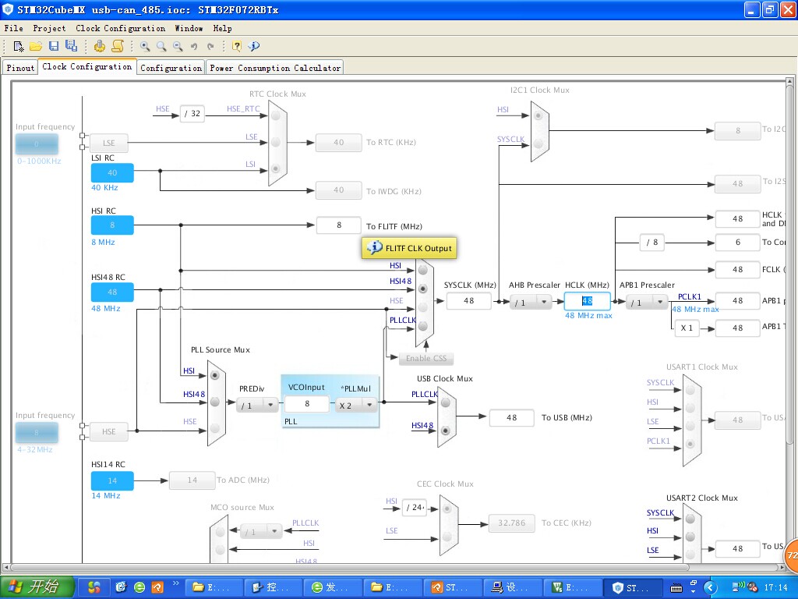The width and height of the screenshot is (798, 599).
Task: Click the PCLK1 48 APB1 value field
Action: [x=737, y=301]
